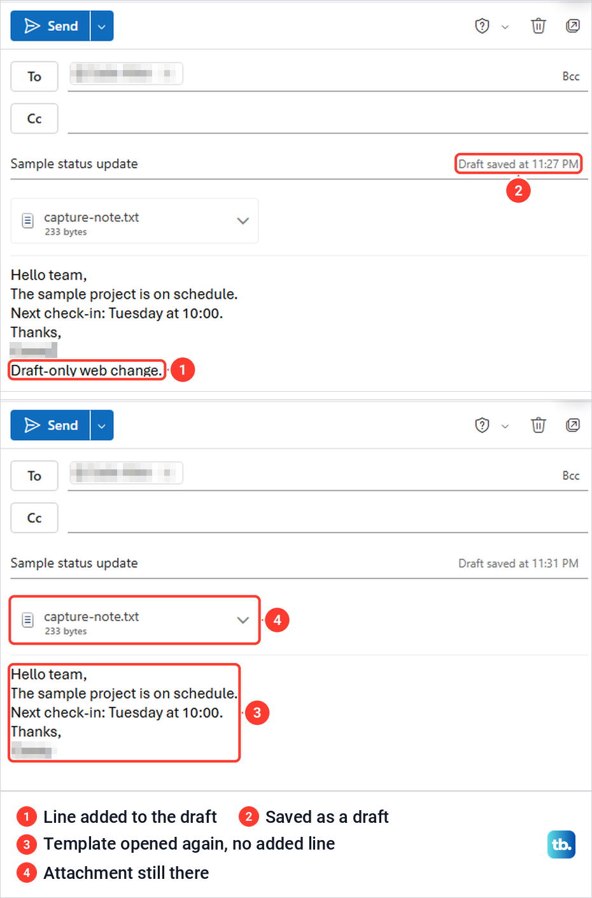Click recipient chip in top draft To field
Viewport: 592px width, 898px height.
[126, 74]
